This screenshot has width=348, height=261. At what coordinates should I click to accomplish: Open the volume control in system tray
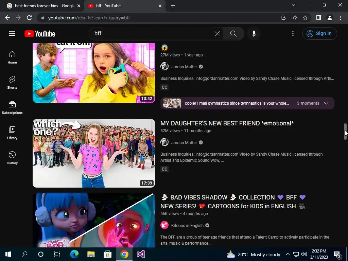coord(304,254)
